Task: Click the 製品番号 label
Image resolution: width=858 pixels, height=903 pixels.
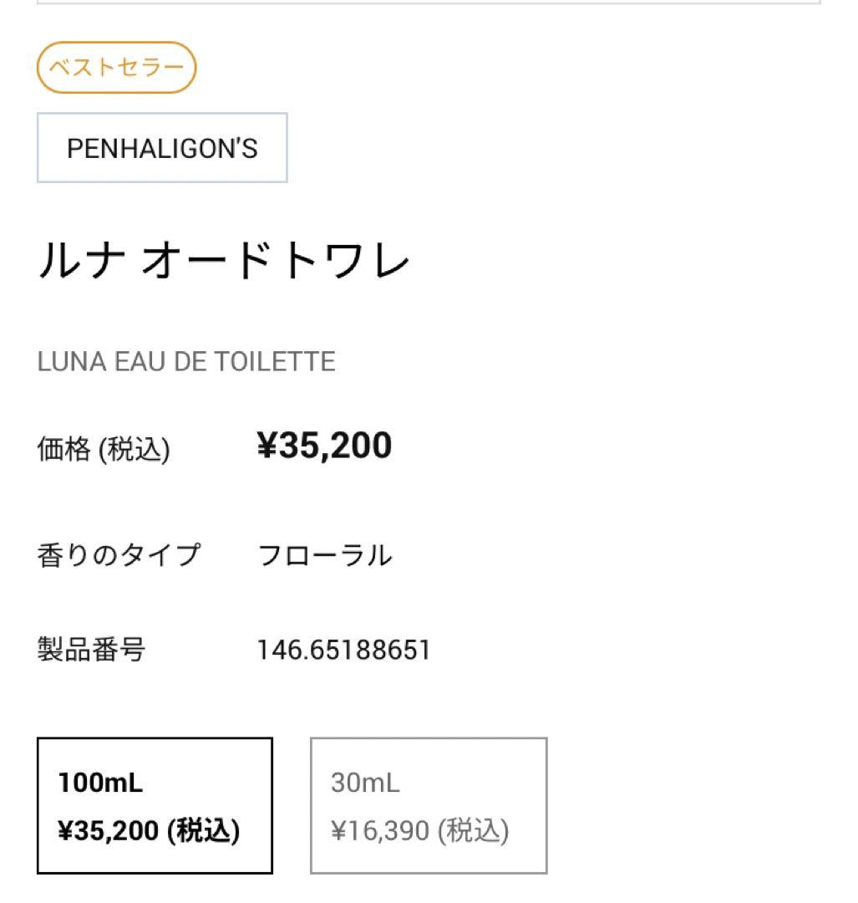Action: (x=91, y=650)
